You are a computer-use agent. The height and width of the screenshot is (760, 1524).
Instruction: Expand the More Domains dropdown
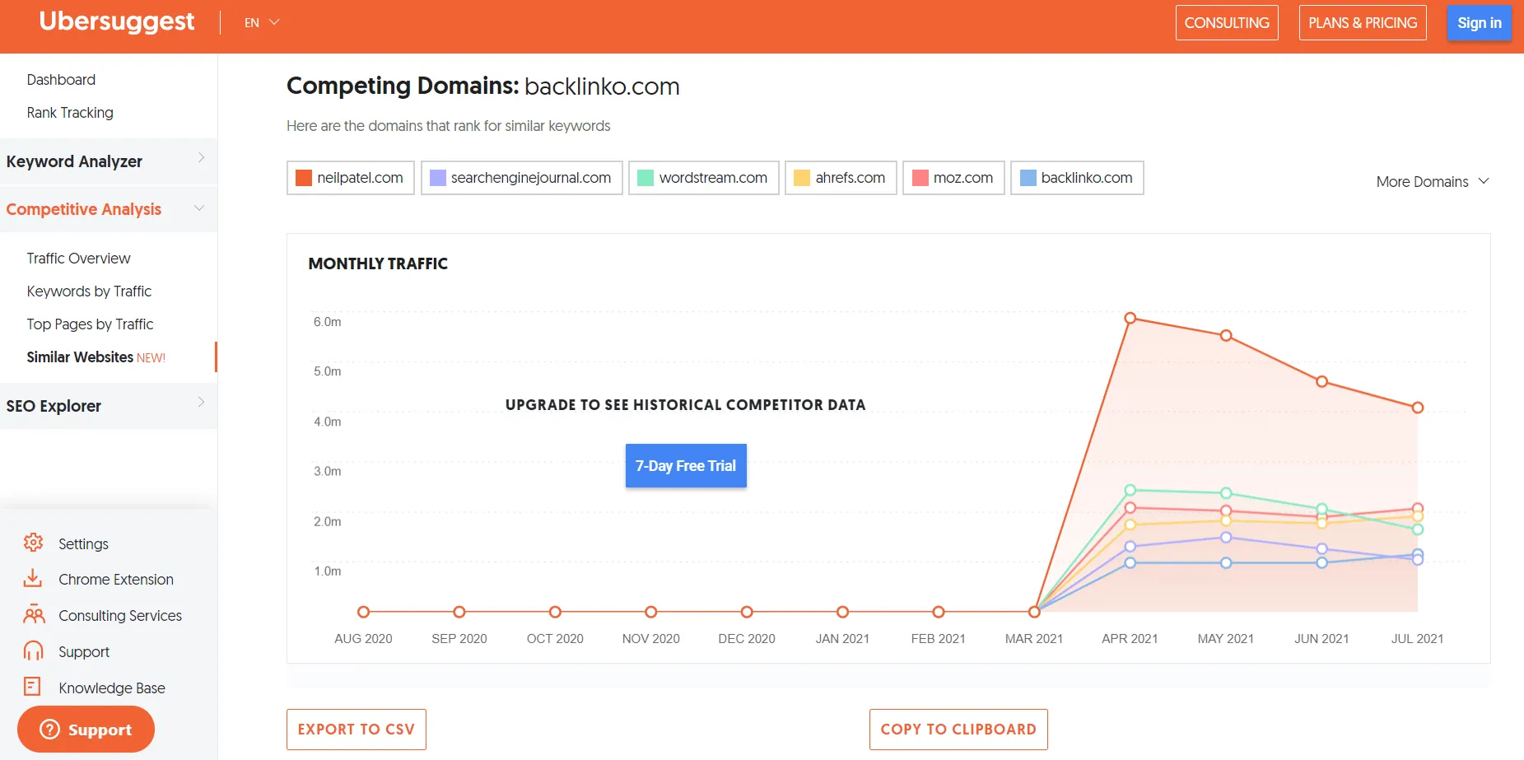coord(1432,182)
